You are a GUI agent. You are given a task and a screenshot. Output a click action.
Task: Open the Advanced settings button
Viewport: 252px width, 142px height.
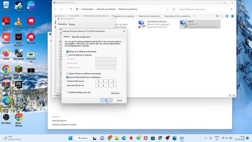click(x=116, y=93)
